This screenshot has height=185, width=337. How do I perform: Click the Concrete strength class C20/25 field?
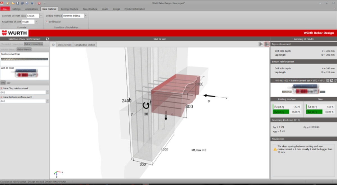[33, 16]
